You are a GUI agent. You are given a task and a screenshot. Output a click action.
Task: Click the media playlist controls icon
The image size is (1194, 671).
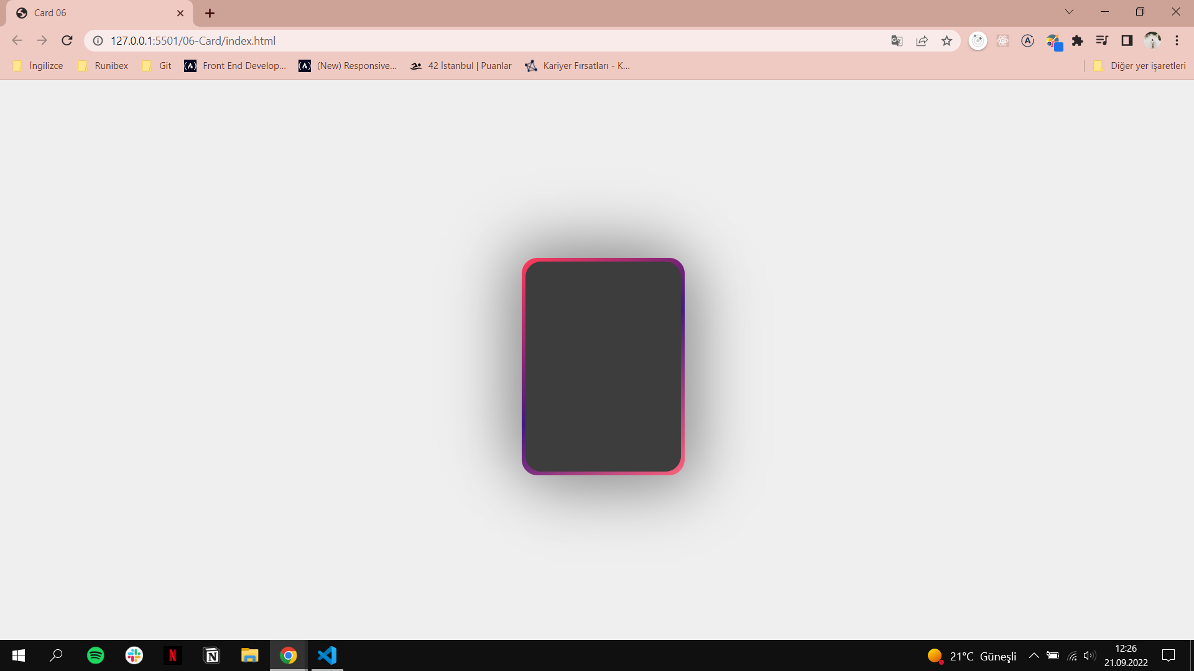[x=1102, y=40]
